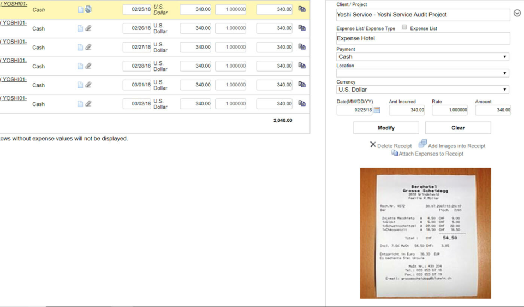Open the YOSHI01- link in the 02/26/18 row
Screen dimensions: 524x307
[14, 23]
